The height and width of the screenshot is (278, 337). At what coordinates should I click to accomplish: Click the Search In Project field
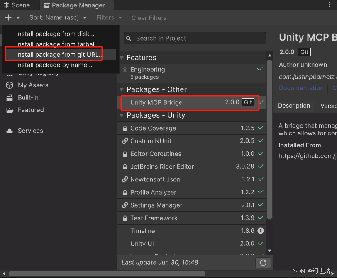point(194,38)
